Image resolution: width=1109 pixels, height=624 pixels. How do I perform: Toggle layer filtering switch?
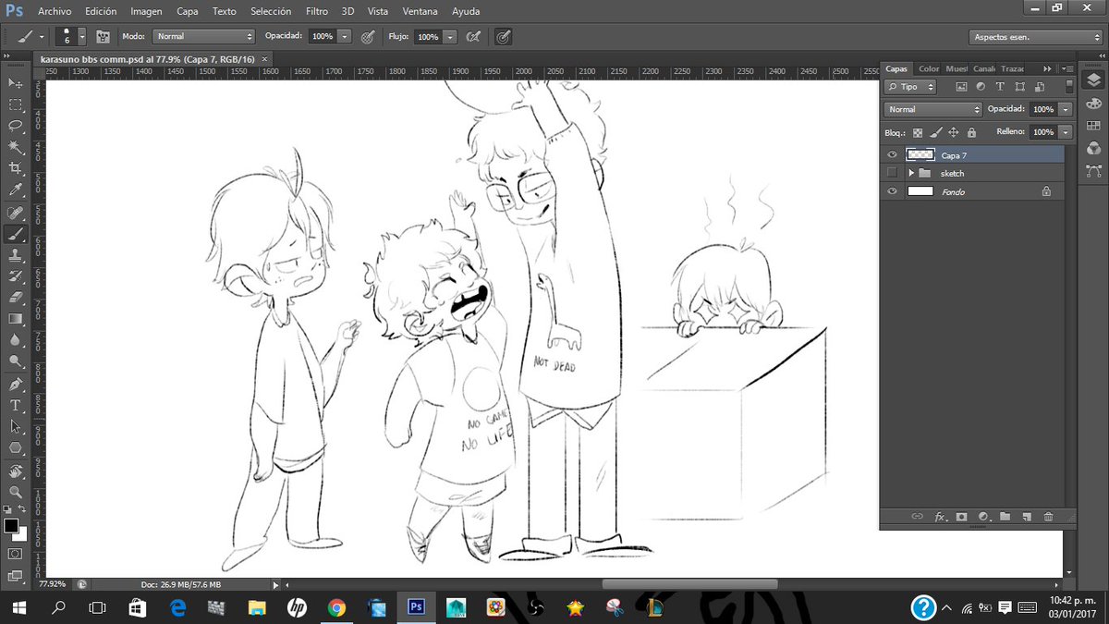[1069, 86]
